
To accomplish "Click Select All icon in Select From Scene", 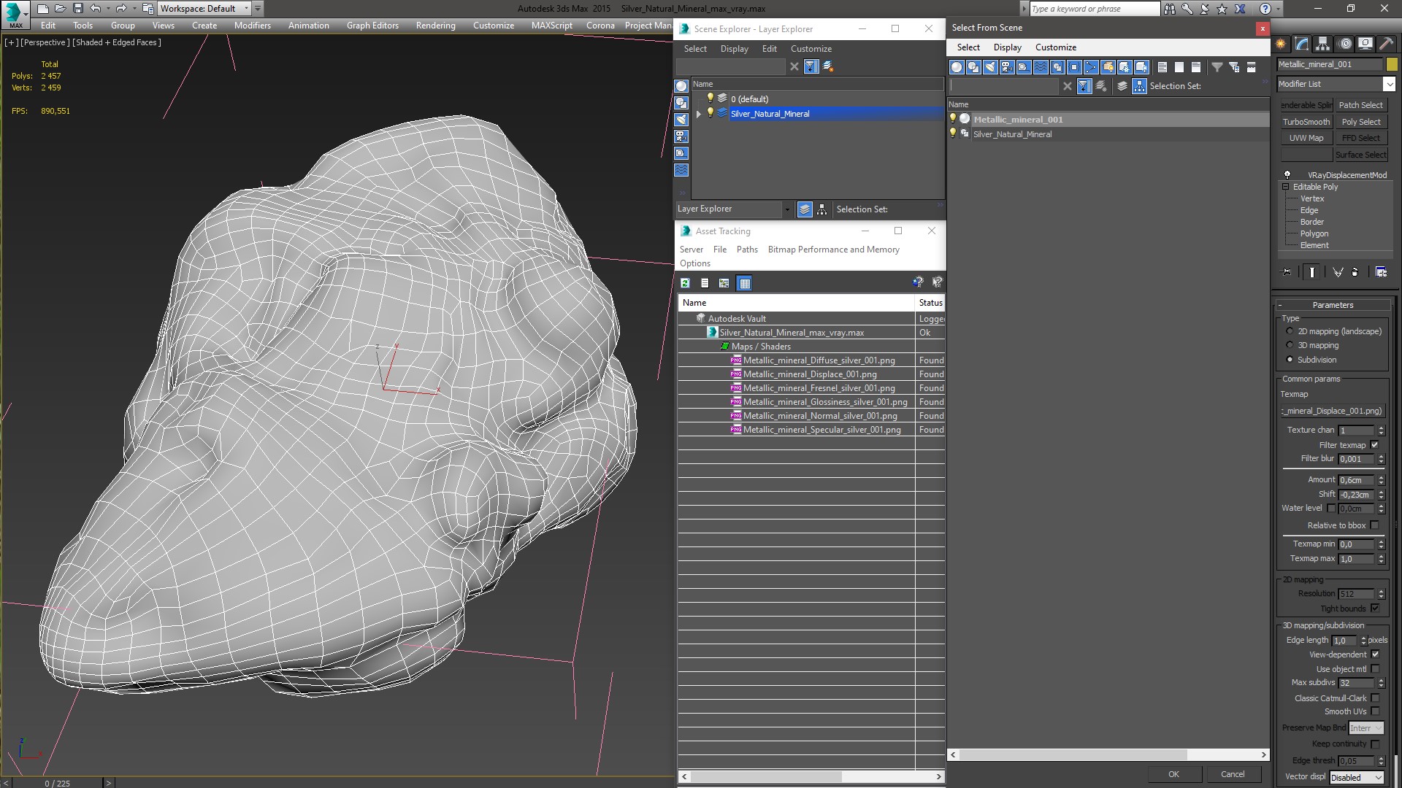I will [x=1162, y=67].
